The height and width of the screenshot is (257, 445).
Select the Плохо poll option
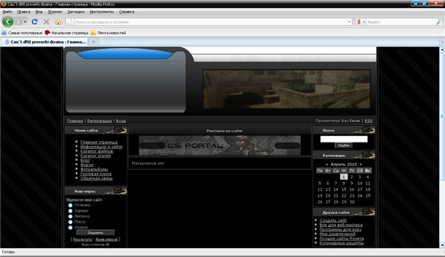[70, 222]
